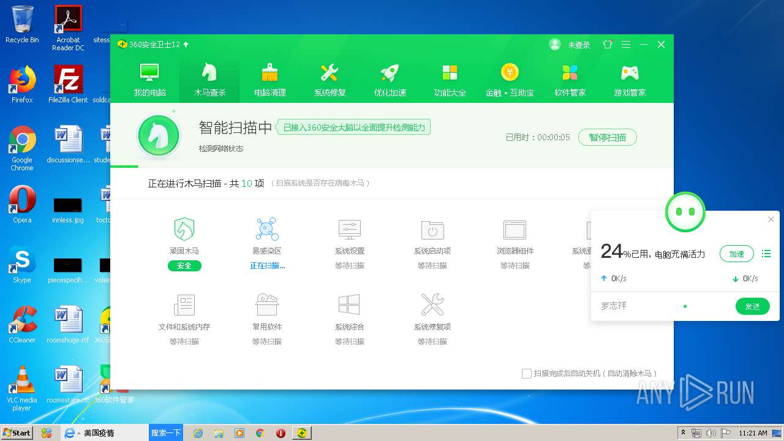The height and width of the screenshot is (441, 784).
Task: Switch to 电脑清理 tab
Action: point(269,80)
